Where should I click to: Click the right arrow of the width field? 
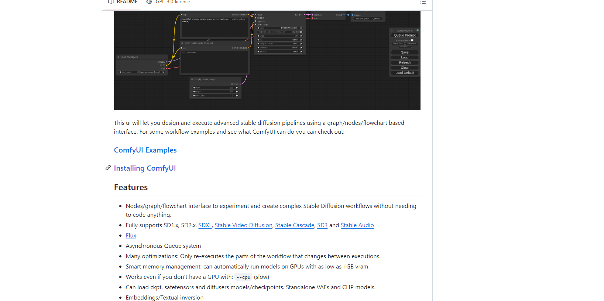237,88
